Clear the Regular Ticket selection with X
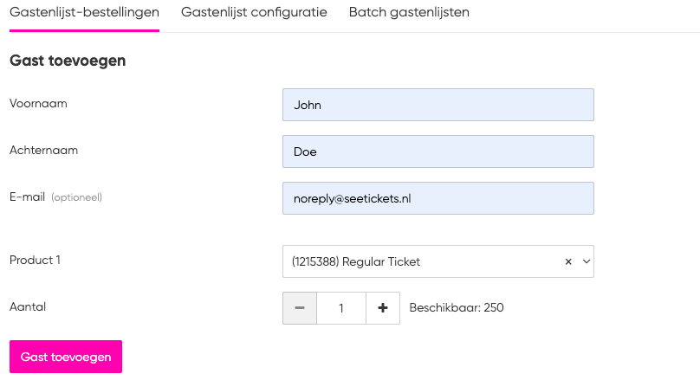Image resolution: width=700 pixels, height=380 pixels. pyautogui.click(x=568, y=261)
